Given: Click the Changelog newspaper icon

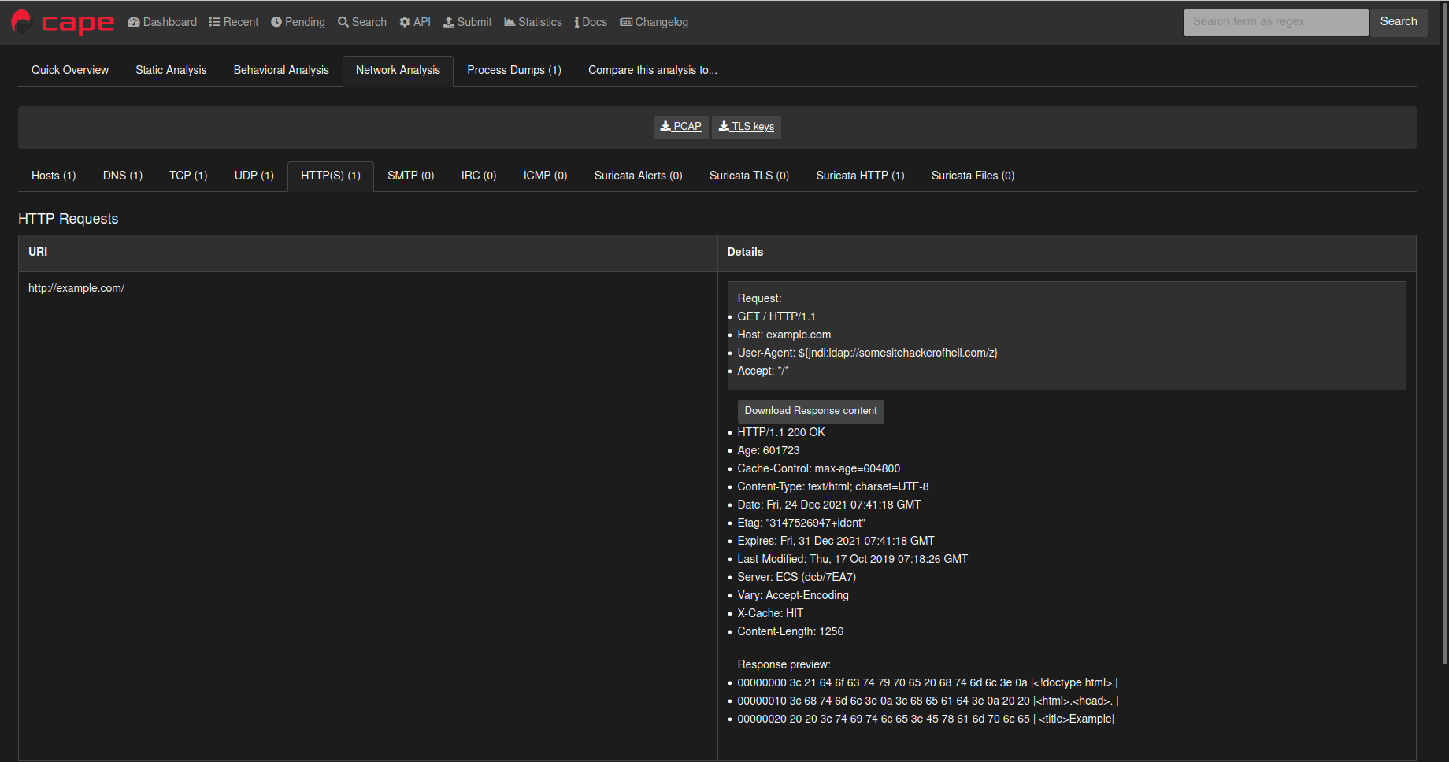Looking at the screenshot, I should click(626, 22).
